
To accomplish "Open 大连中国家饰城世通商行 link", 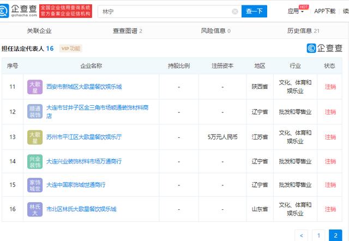I will [x=76, y=185].
